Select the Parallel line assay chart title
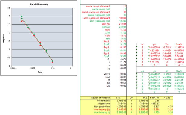The image size is (186, 115). [x=39, y=4]
